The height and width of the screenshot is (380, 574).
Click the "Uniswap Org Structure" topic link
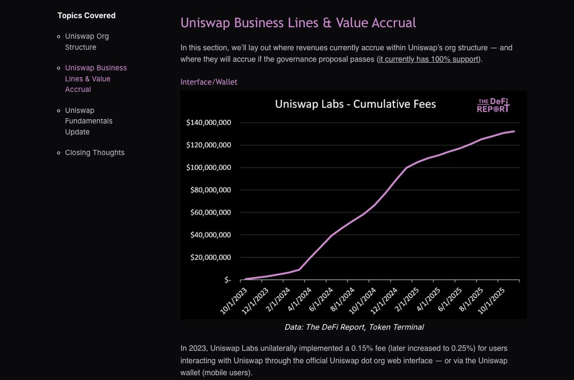[87, 41]
